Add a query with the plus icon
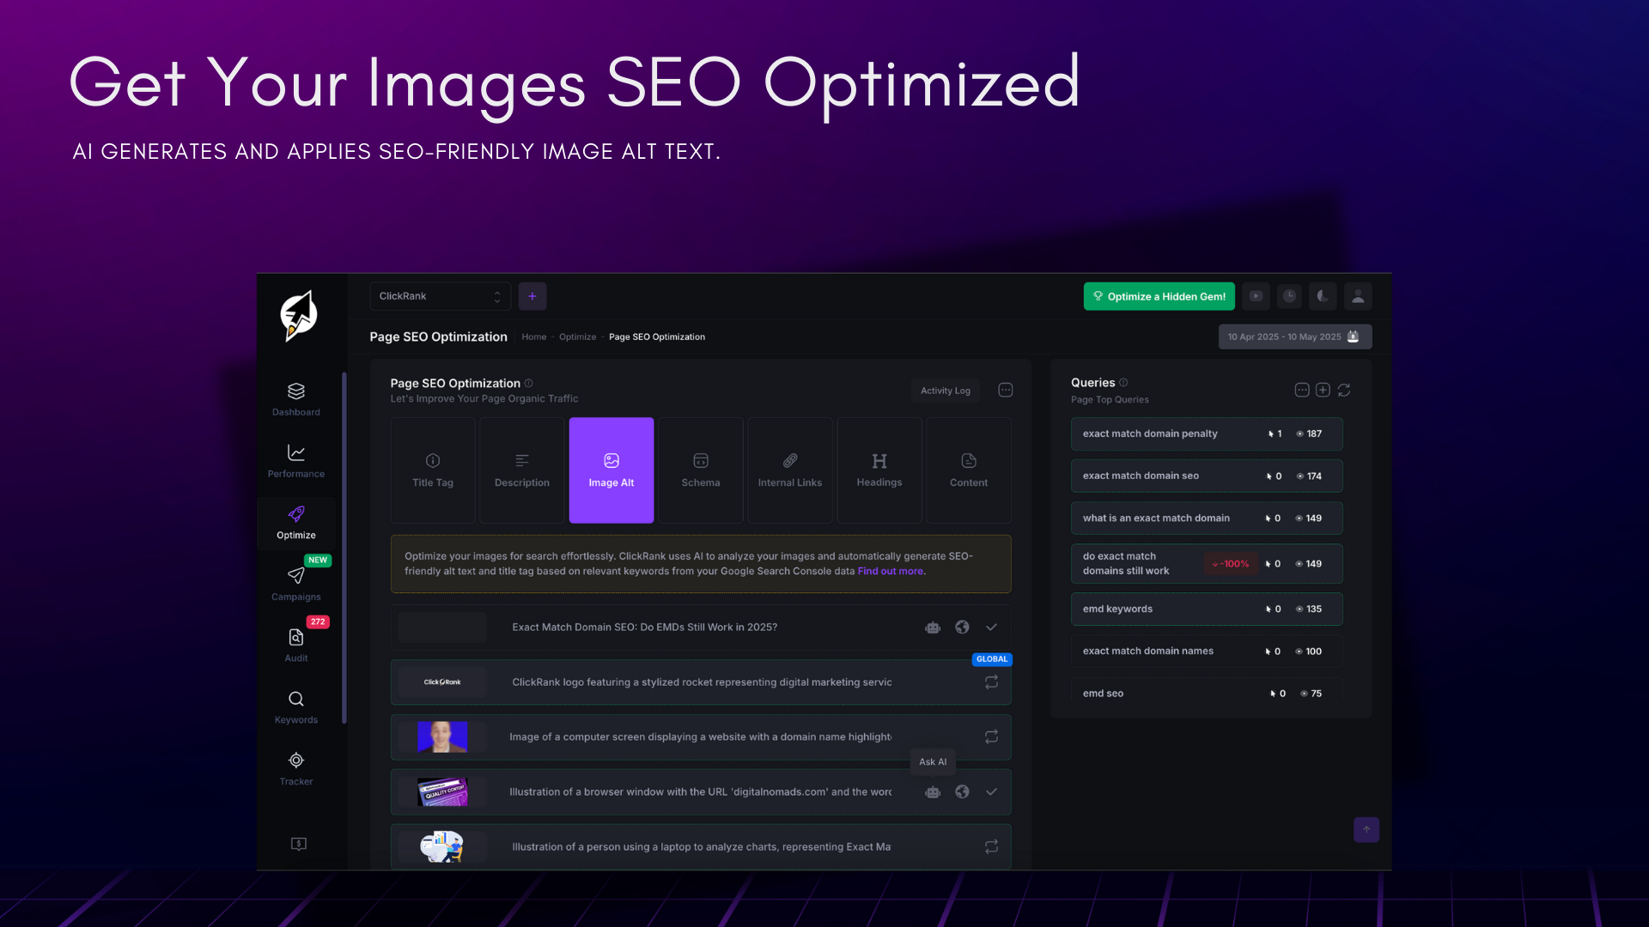Image resolution: width=1649 pixels, height=927 pixels. pyautogui.click(x=1323, y=390)
